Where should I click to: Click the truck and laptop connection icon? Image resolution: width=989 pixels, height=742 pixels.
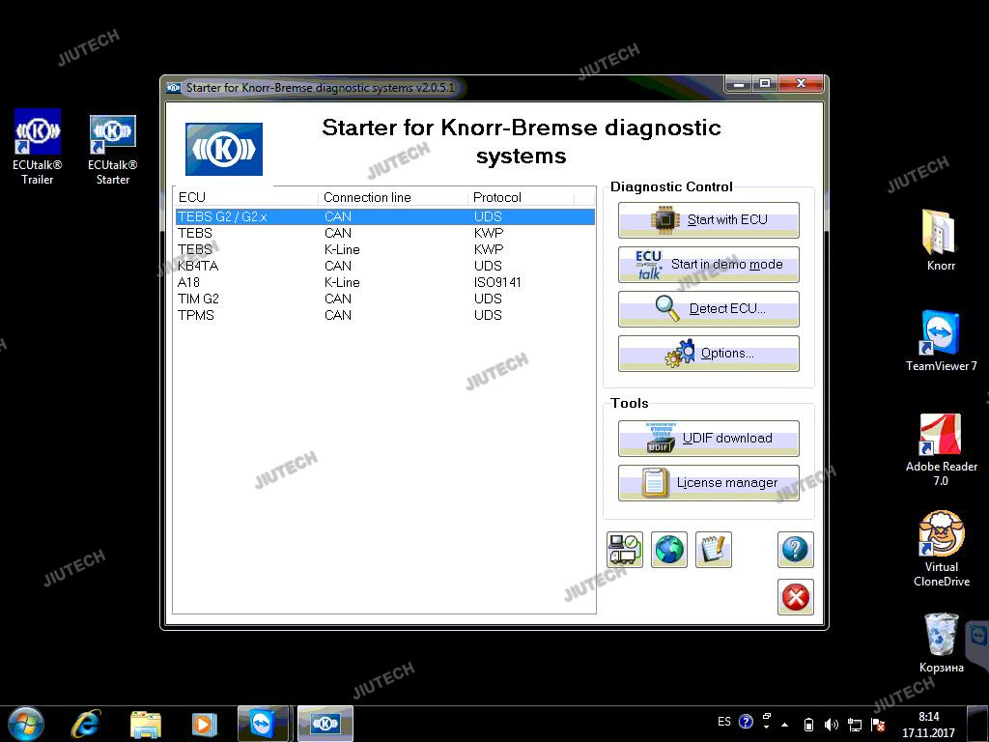pos(624,550)
